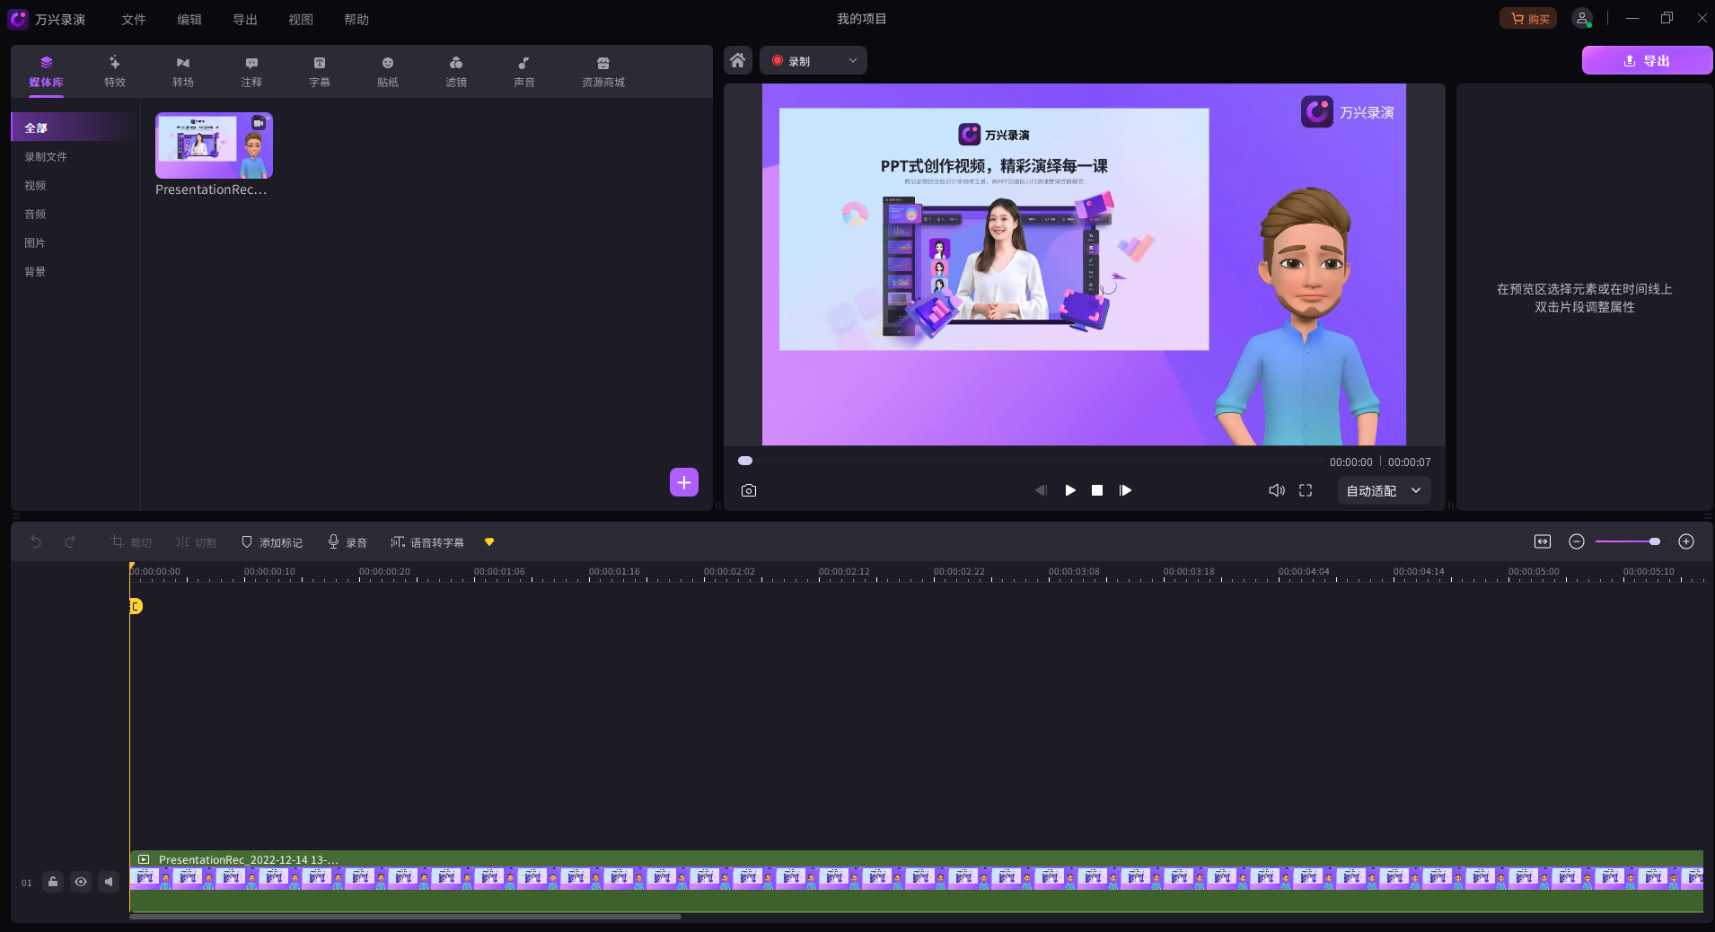This screenshot has height=932, width=1715.
Task: Open the 录制 record dropdown
Action: coord(814,61)
